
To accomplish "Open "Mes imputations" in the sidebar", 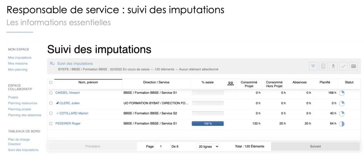I will [20, 58].
